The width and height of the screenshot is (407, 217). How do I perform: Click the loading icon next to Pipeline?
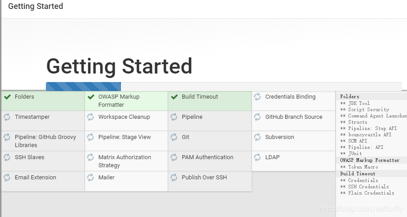[x=174, y=117]
